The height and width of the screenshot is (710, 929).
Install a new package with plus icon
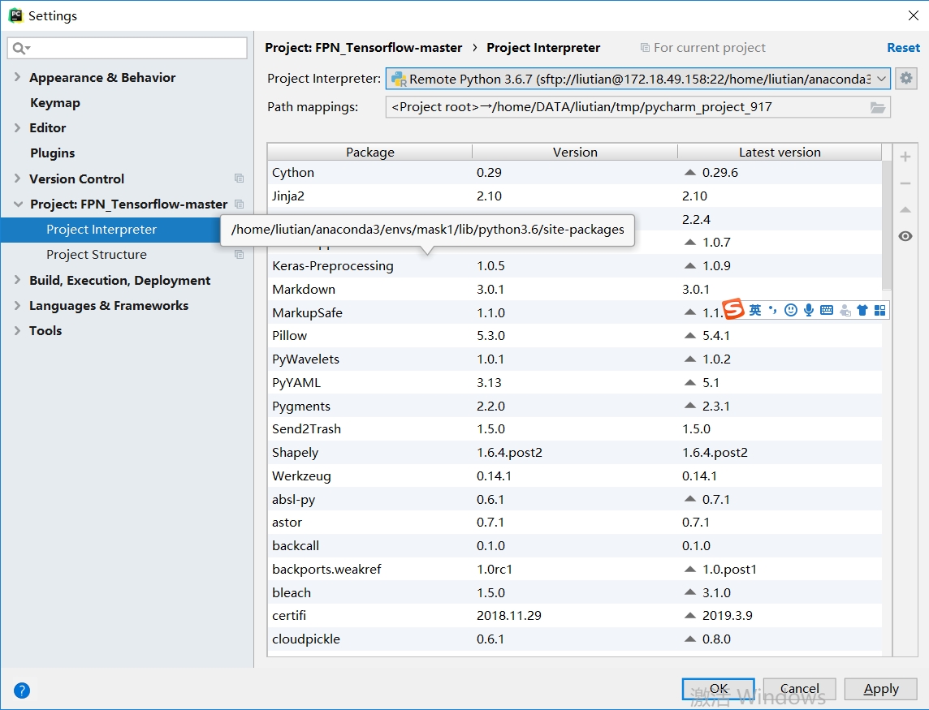905,157
